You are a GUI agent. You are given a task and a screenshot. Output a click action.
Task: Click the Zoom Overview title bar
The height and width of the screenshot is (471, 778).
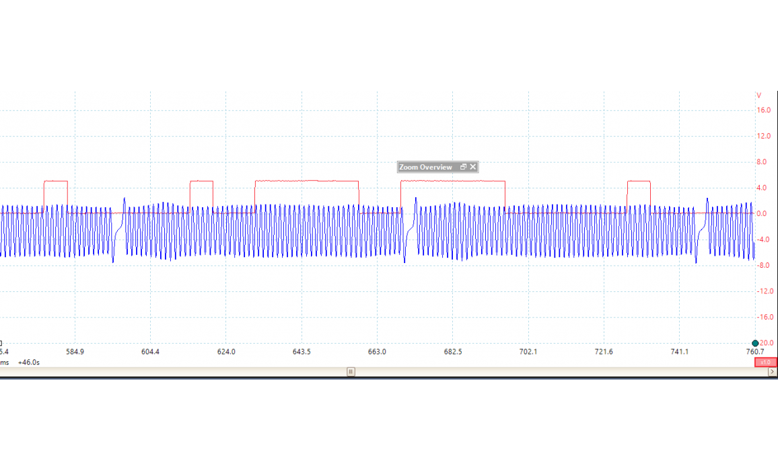pyautogui.click(x=425, y=167)
